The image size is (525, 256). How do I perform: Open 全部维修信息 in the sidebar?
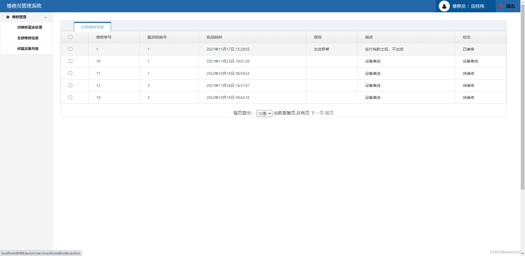click(28, 38)
